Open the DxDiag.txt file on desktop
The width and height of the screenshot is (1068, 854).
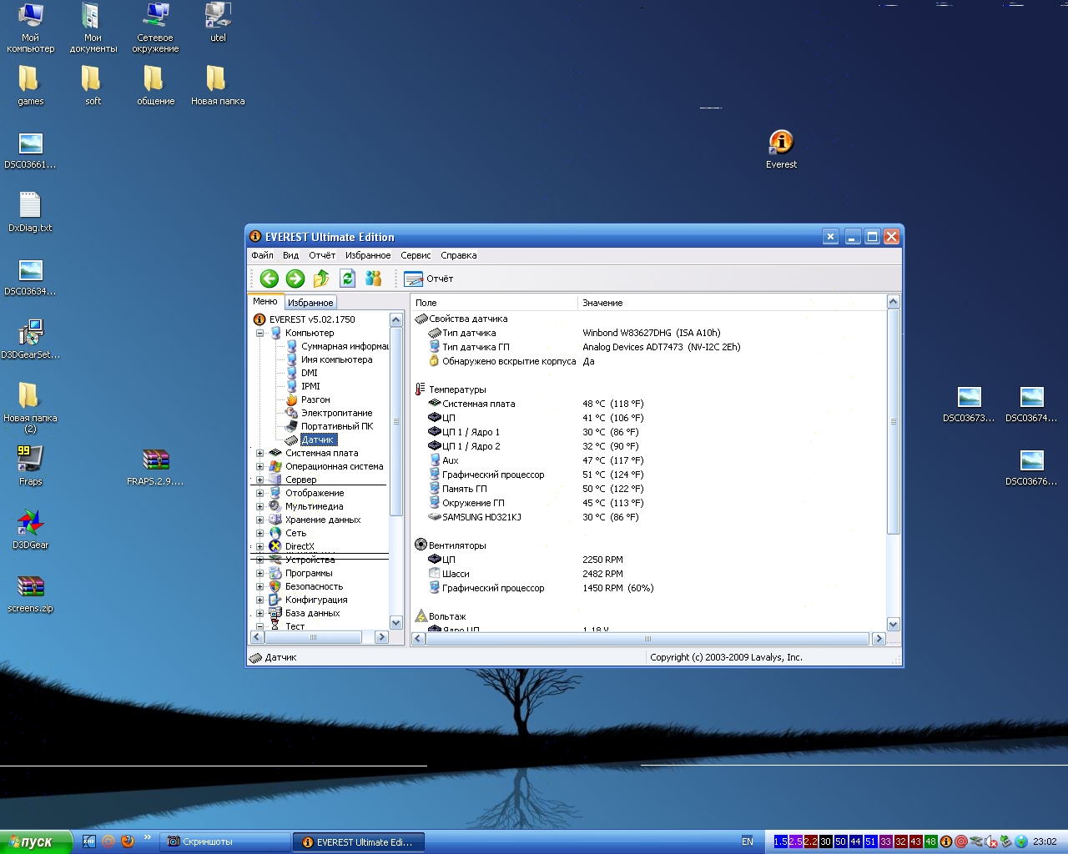30,212
